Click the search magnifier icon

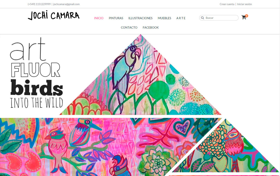point(203,18)
